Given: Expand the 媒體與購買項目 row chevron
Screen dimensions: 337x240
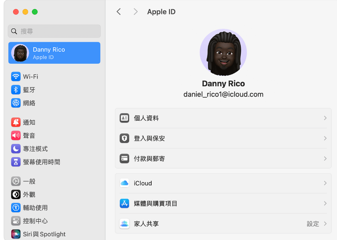Looking at the screenshot, I should [325, 203].
